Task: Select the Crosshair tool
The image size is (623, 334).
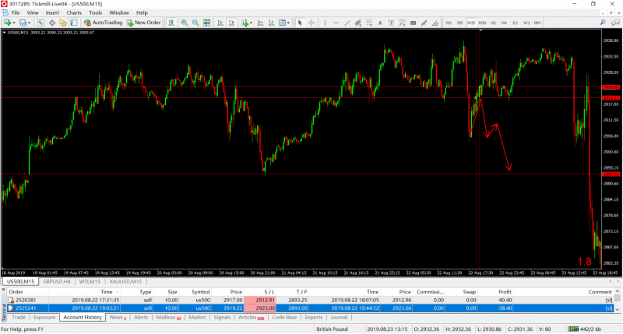Action: click(311, 23)
